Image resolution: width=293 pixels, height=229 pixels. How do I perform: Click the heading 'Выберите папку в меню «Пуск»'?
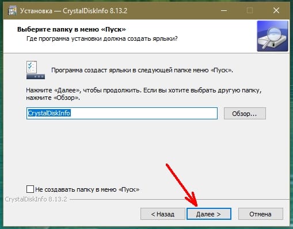(x=71, y=29)
